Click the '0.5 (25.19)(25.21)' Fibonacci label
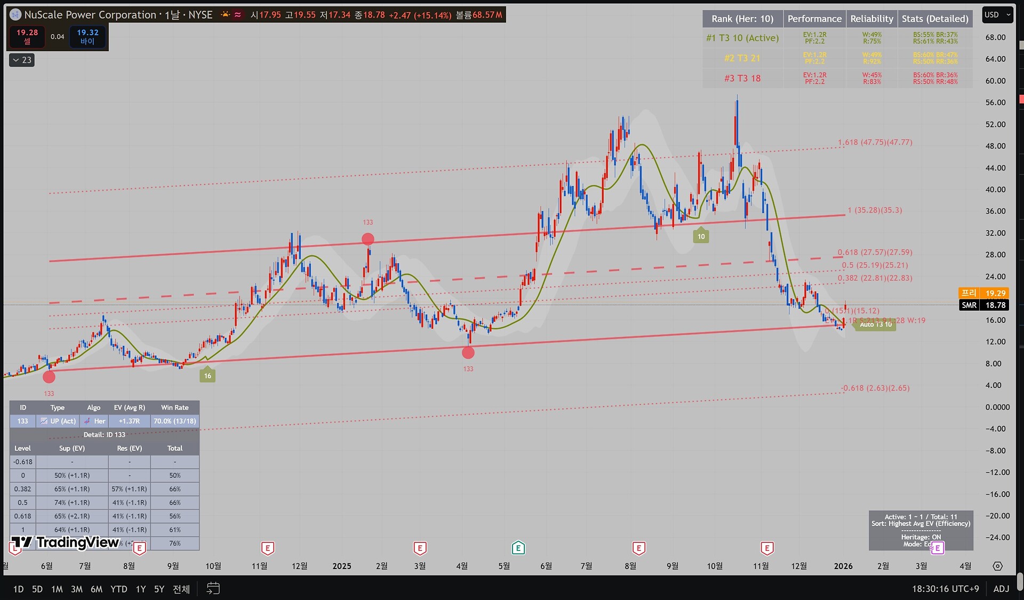1024x600 pixels. click(875, 265)
